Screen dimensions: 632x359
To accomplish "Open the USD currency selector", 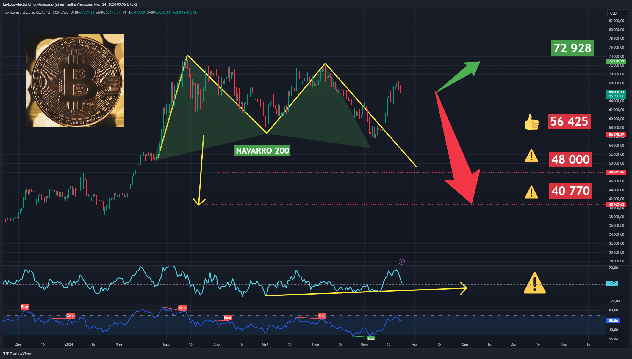I will click(617, 13).
